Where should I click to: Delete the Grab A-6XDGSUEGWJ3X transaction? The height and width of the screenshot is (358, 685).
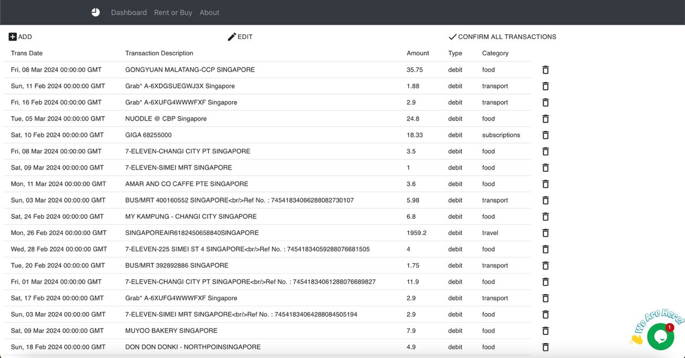(x=545, y=86)
